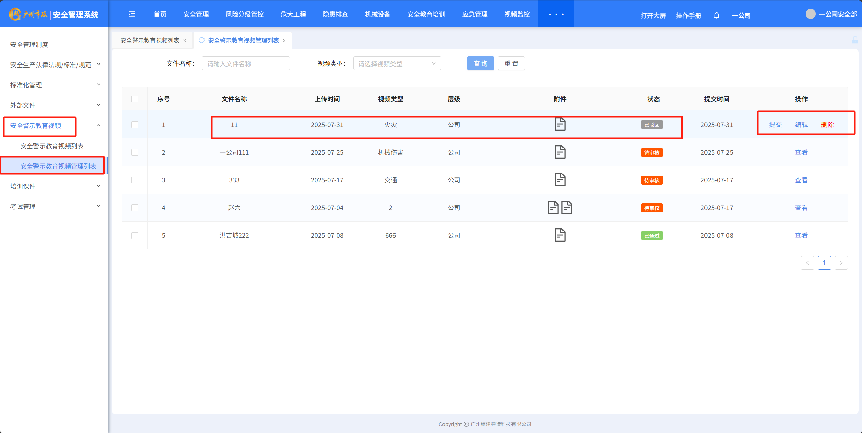Focus the 文件名称 input field
This screenshot has height=433, width=862.
point(245,63)
